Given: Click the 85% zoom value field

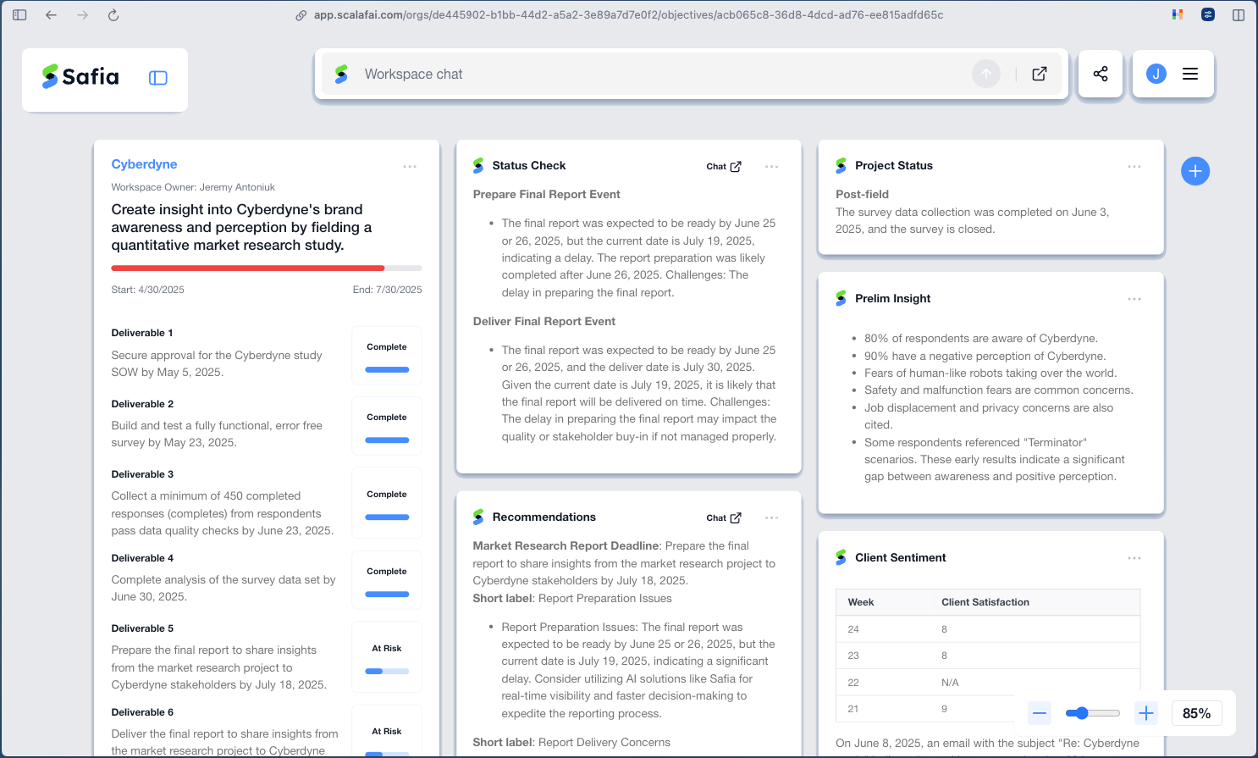Looking at the screenshot, I should 1196,713.
